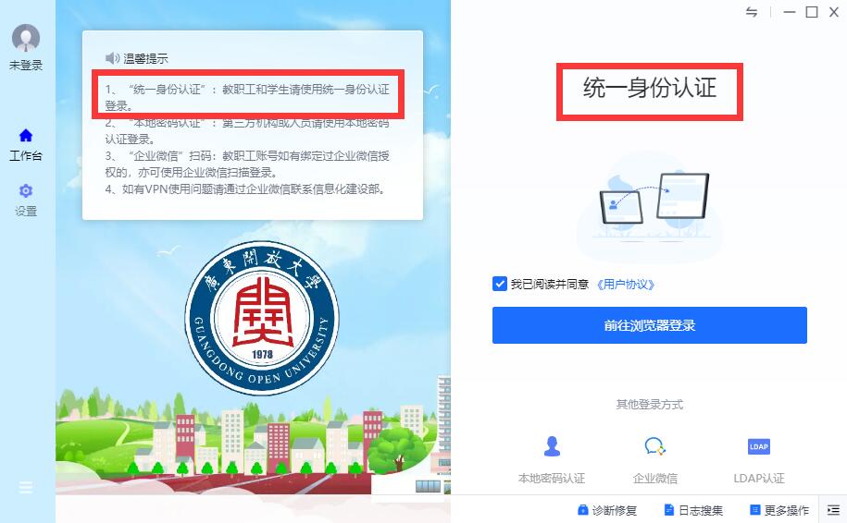Viewport: 847px width, 523px height.
Task: Click the 统一身份认证 heading
Action: click(650, 88)
